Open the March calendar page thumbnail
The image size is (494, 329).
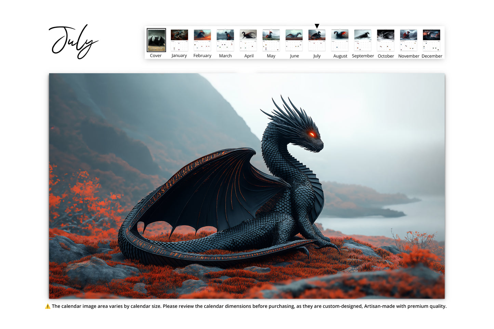point(225,40)
